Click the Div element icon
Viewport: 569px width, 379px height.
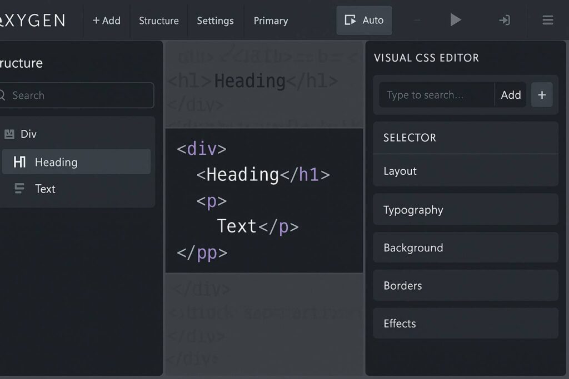(9, 134)
